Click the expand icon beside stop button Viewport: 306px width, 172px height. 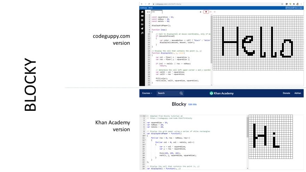tap(211, 12)
